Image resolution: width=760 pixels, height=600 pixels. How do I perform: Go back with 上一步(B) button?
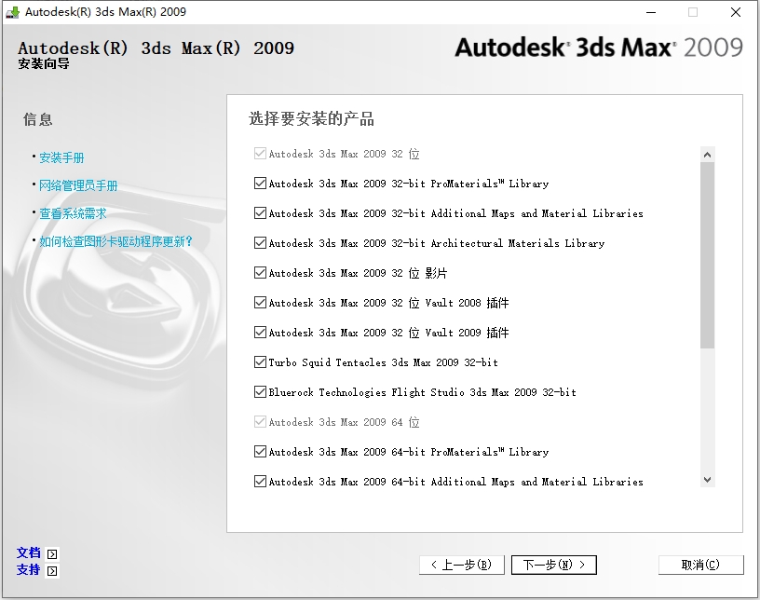(462, 565)
